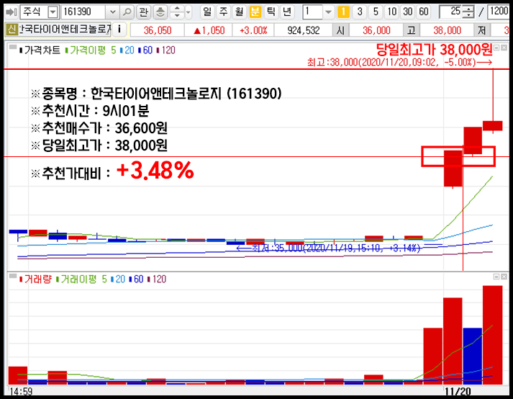Click the i stock information icon

[x=119, y=30]
